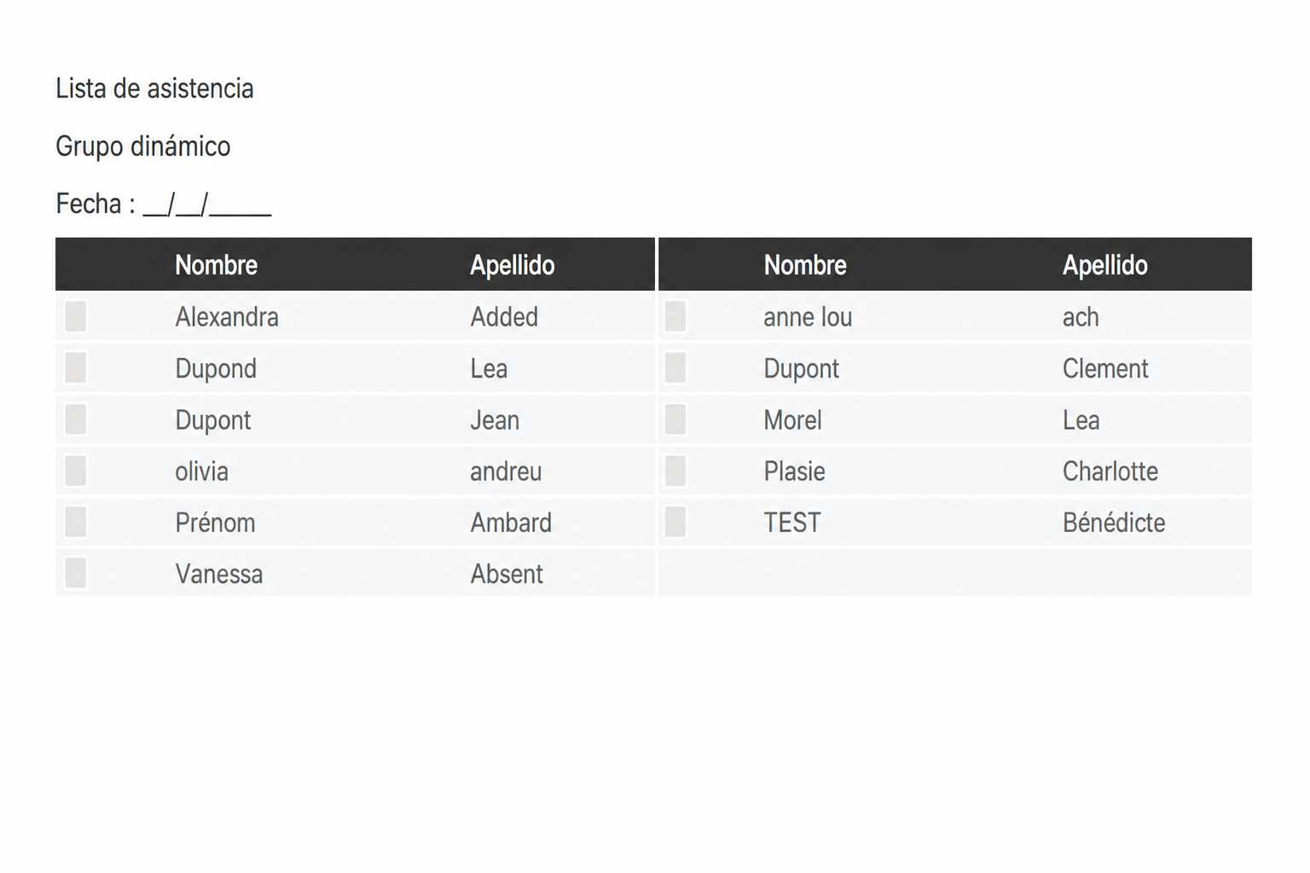Click the right Nombre column header
The height and width of the screenshot is (873, 1310).
tap(805, 265)
